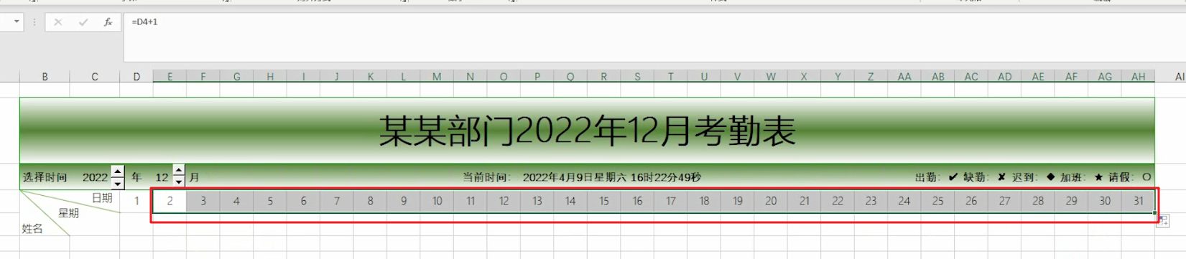The height and width of the screenshot is (259, 1186).
Task: Select the date cell showing 31
Action: click(1138, 202)
